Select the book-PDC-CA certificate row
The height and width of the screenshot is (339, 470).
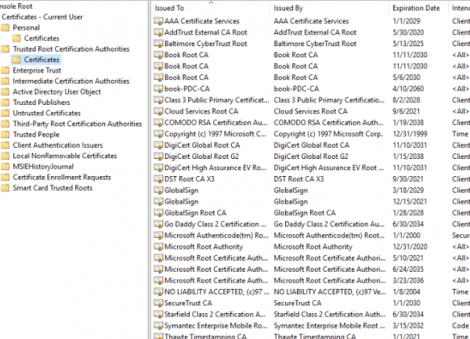click(186, 89)
